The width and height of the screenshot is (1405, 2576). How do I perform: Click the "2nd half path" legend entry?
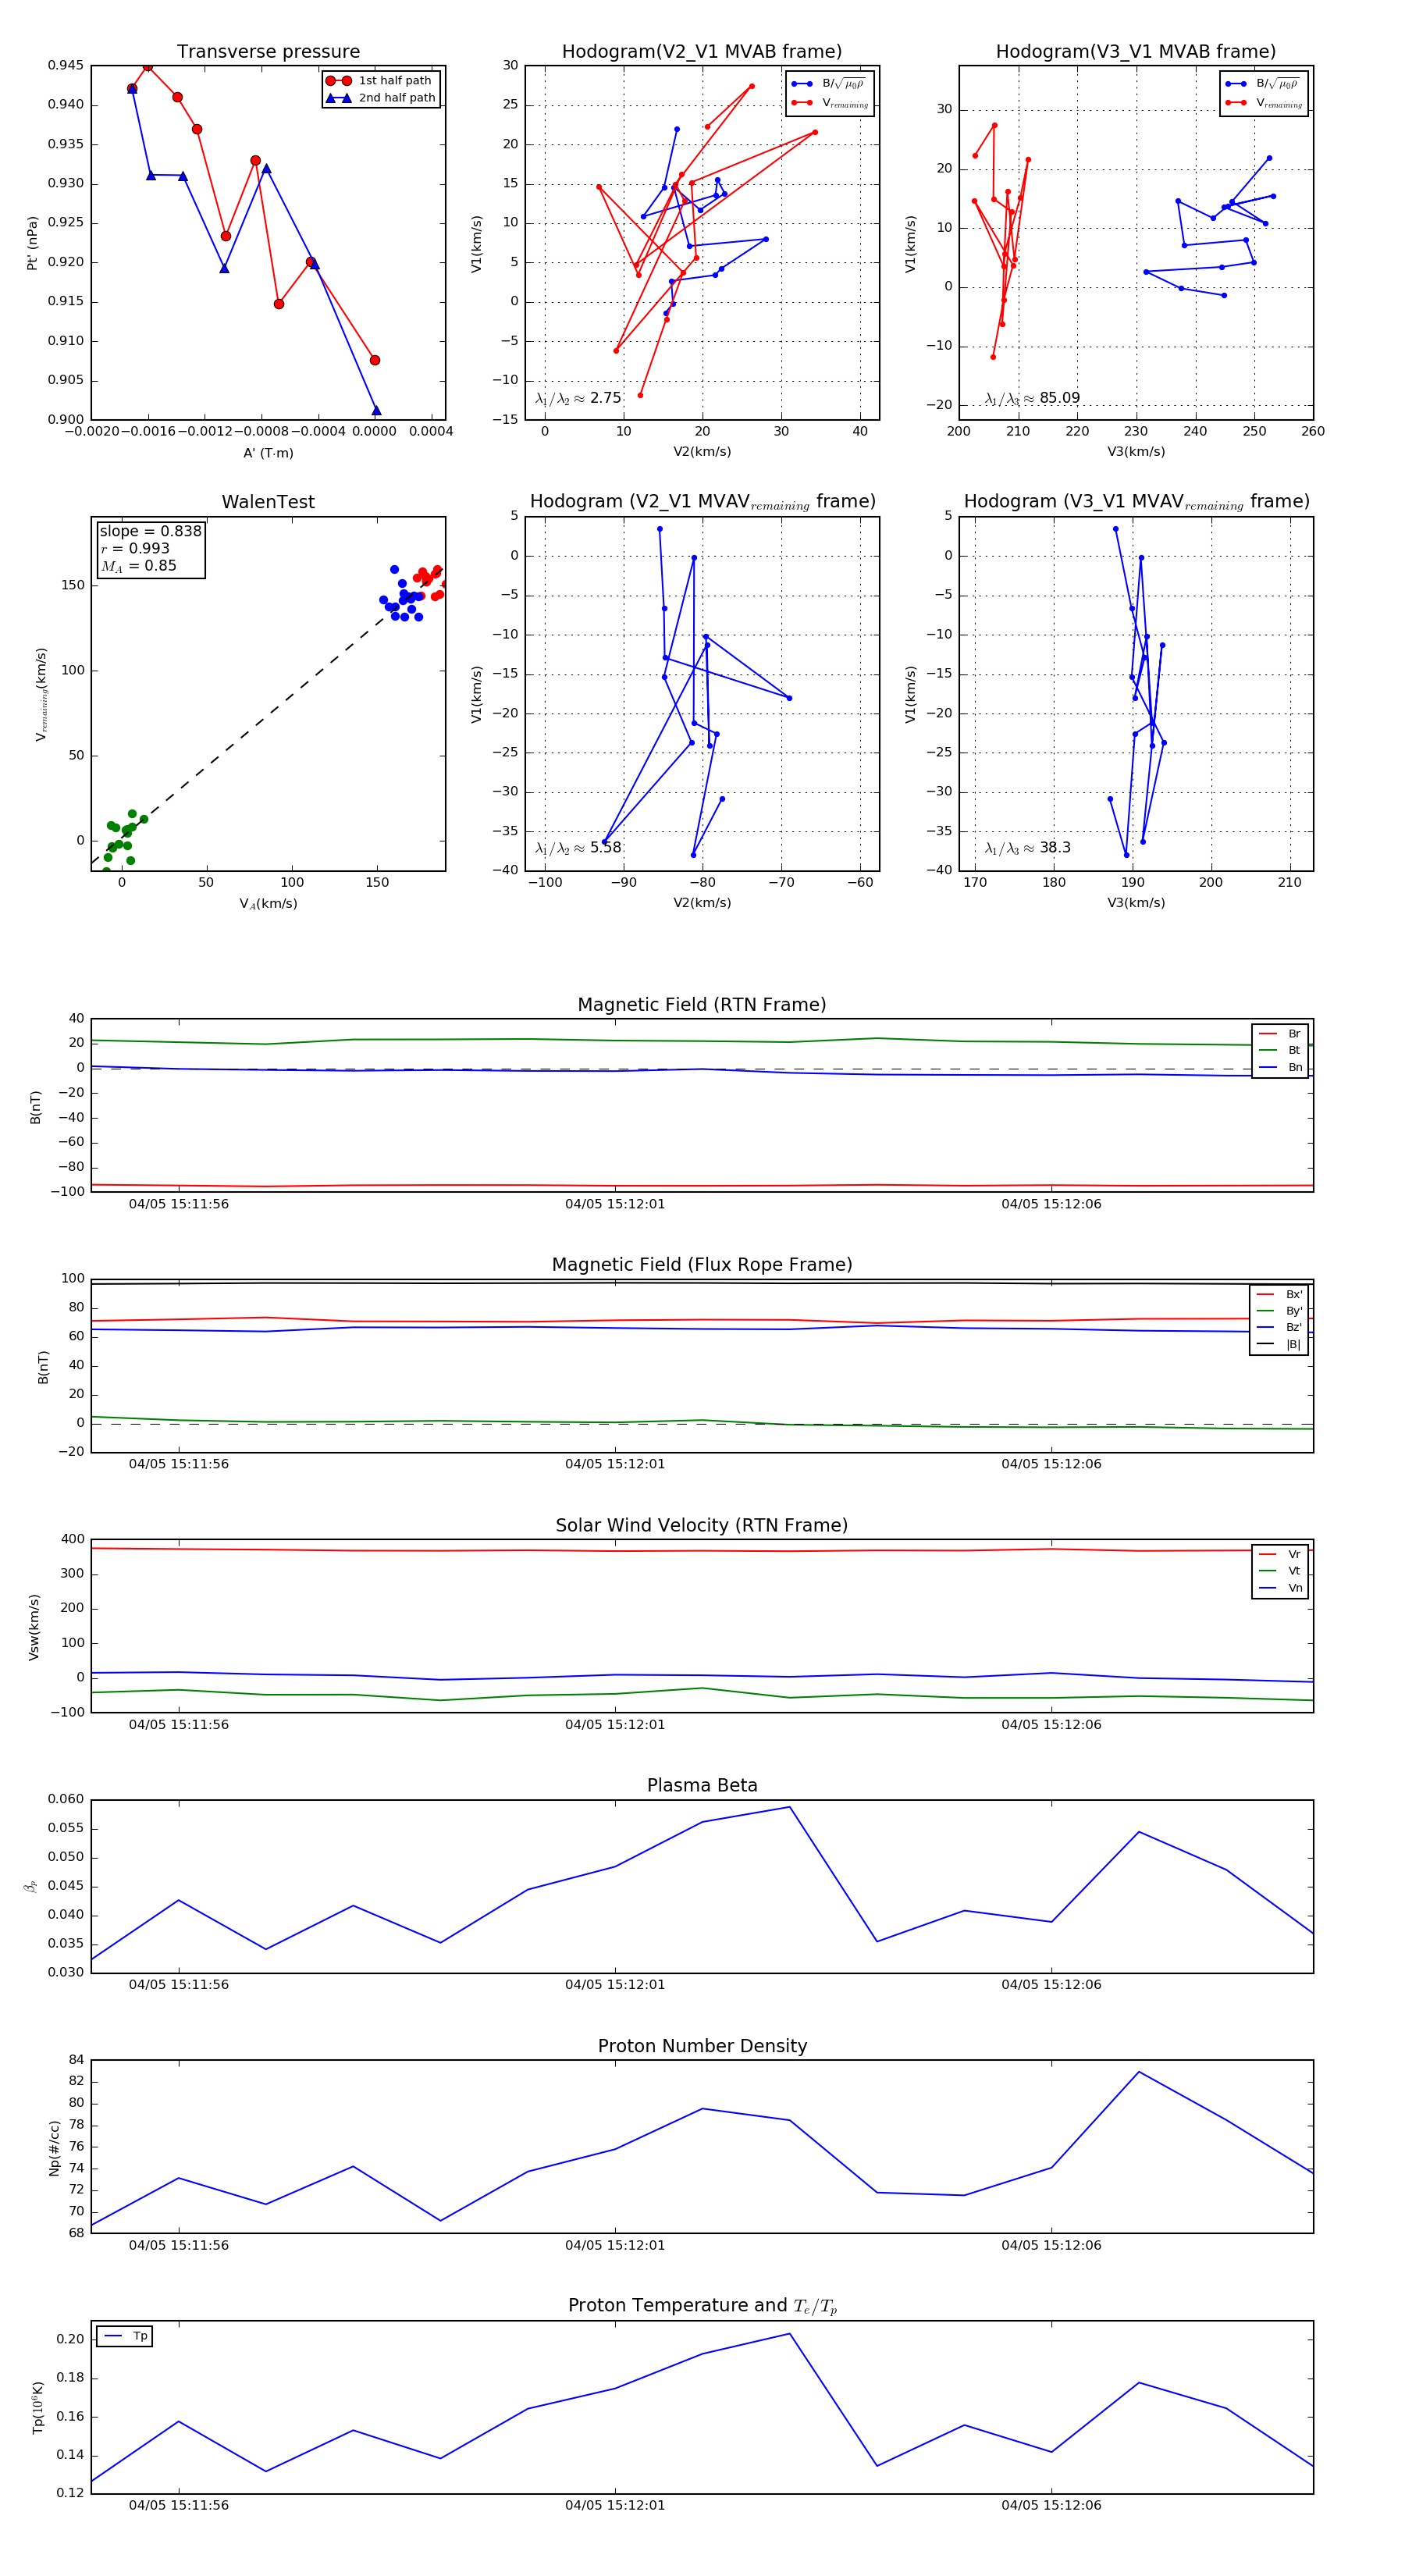point(381,98)
